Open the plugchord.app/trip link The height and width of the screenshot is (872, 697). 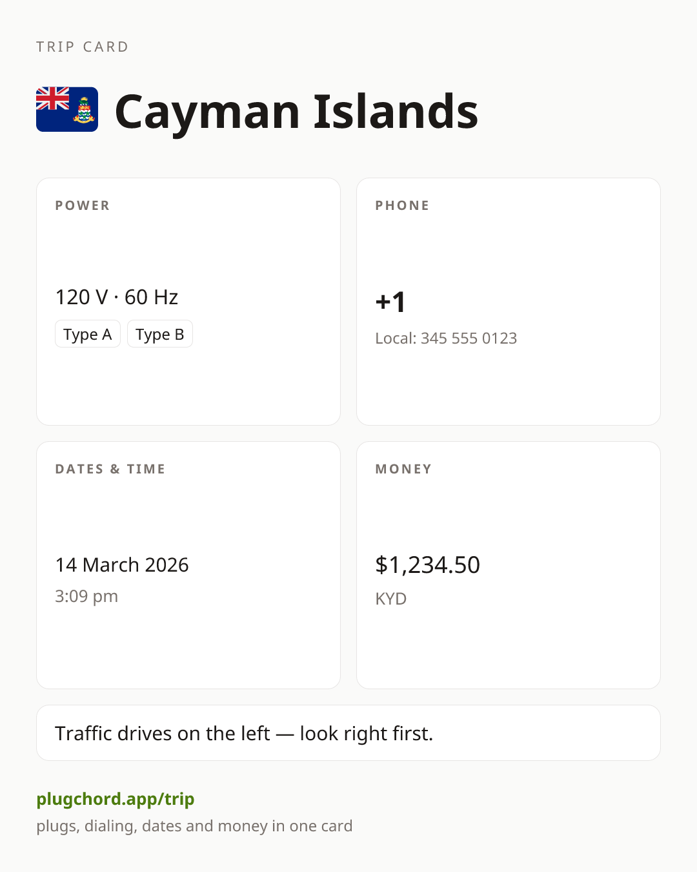(116, 799)
